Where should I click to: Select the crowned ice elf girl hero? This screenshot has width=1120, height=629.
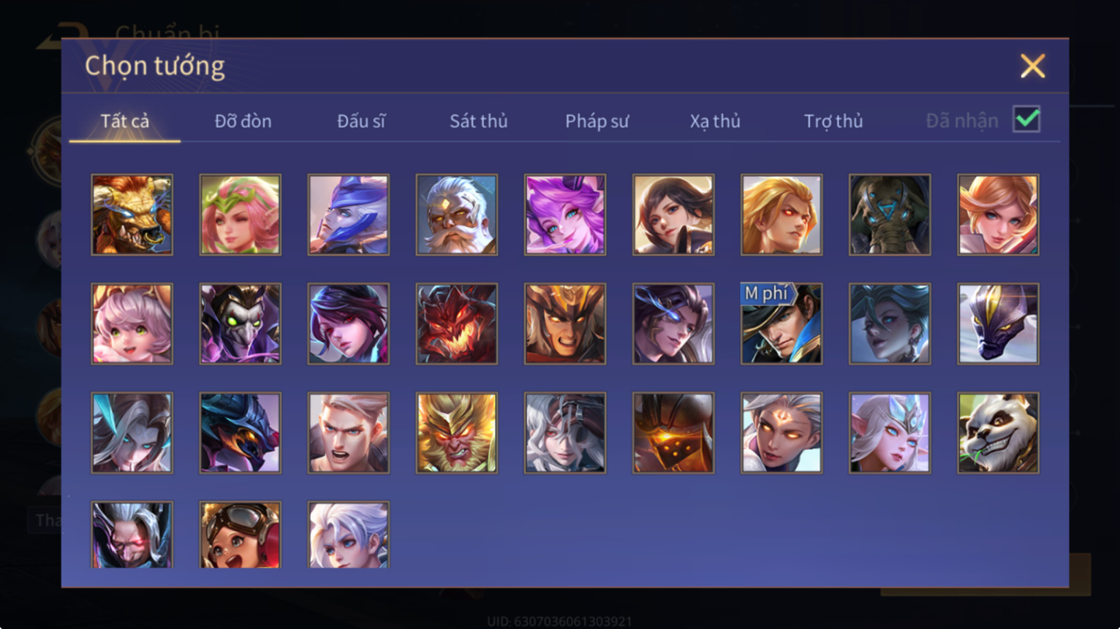pos(890,433)
